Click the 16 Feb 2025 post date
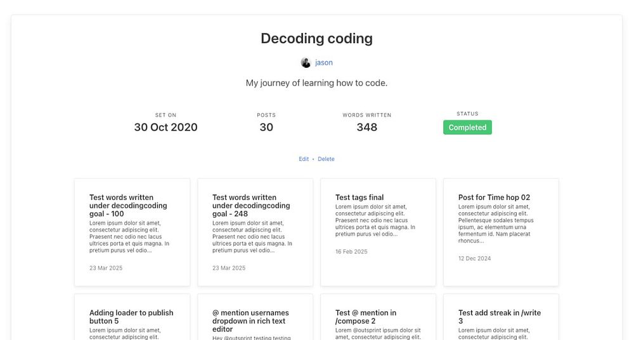634x340 pixels. pos(351,251)
